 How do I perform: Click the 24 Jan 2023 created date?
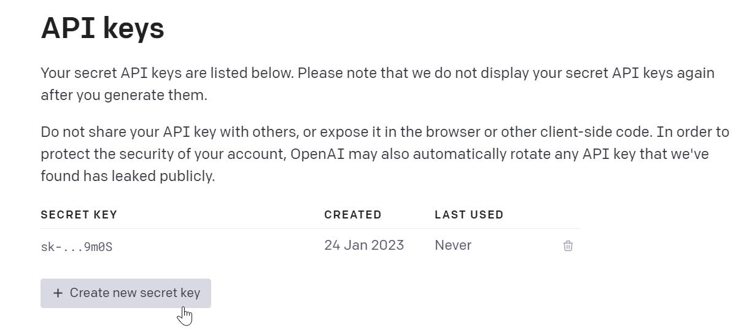pos(364,245)
